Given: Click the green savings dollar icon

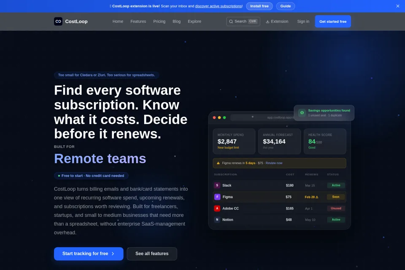Looking at the screenshot, I should tap(302, 113).
